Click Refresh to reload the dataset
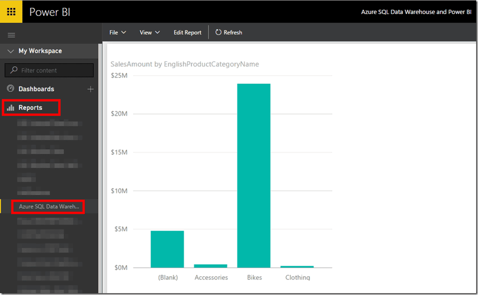This screenshot has width=478, height=295. coord(229,32)
